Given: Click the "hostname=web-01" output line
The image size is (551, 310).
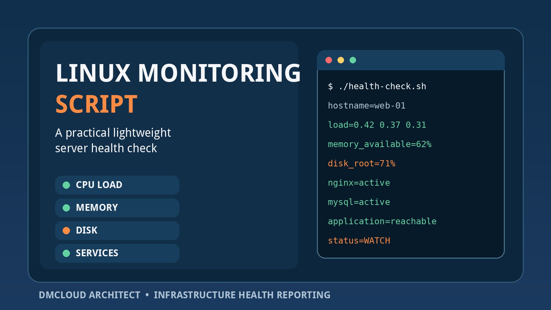Looking at the screenshot, I should click(367, 106).
